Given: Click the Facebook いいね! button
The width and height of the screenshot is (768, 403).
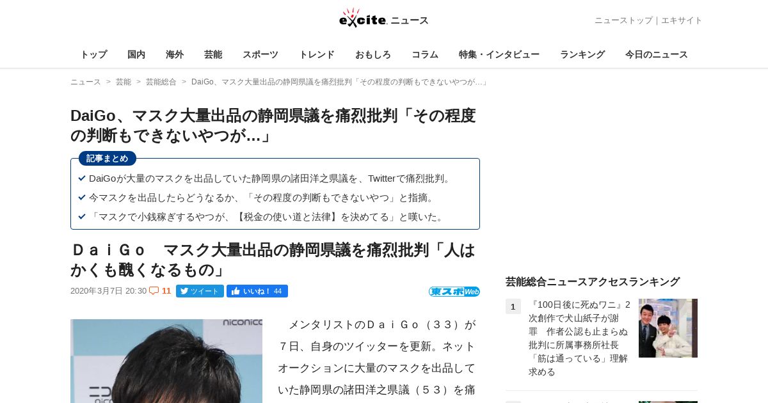Looking at the screenshot, I should click(x=257, y=291).
